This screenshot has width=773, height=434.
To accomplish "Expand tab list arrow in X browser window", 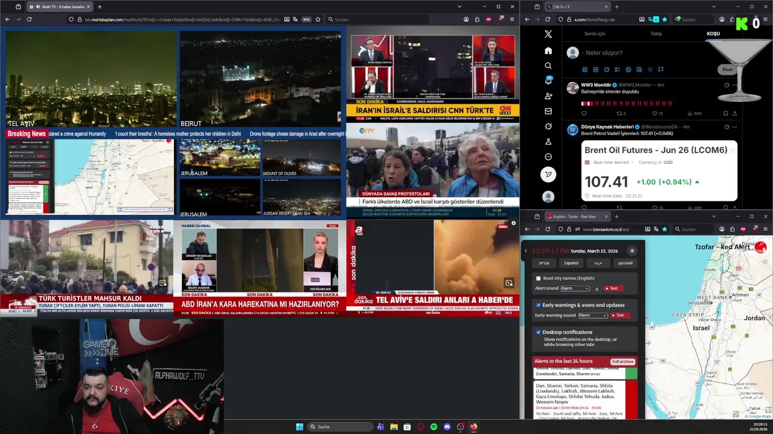I will point(713,7).
